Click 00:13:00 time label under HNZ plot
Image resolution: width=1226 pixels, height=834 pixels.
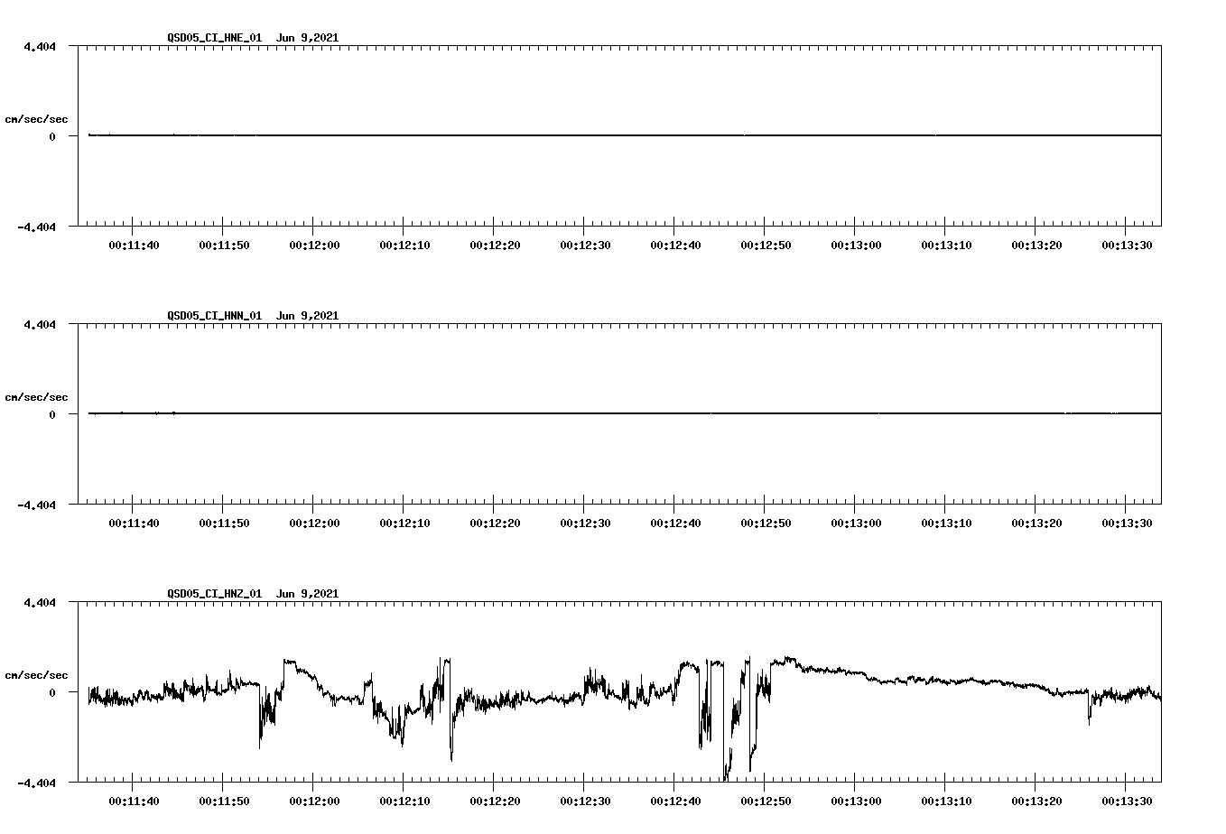point(856,802)
